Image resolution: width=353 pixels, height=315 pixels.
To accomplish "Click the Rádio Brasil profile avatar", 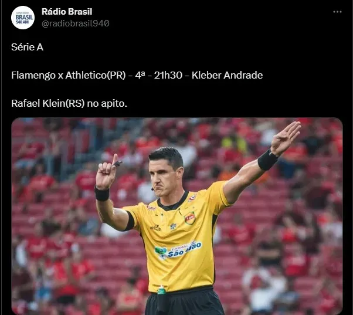I will [x=23, y=18].
